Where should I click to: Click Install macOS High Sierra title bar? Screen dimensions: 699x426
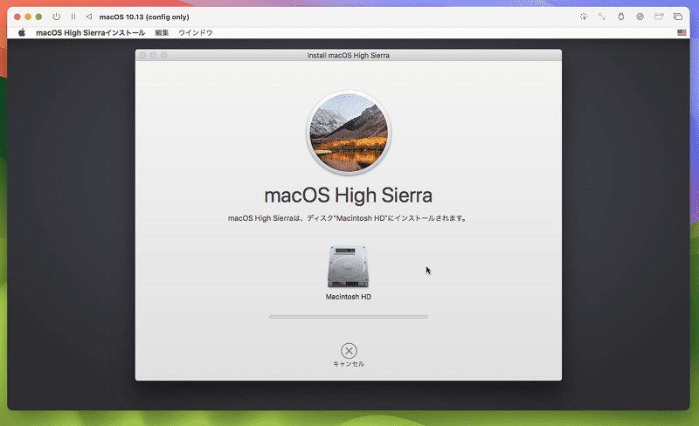348,55
